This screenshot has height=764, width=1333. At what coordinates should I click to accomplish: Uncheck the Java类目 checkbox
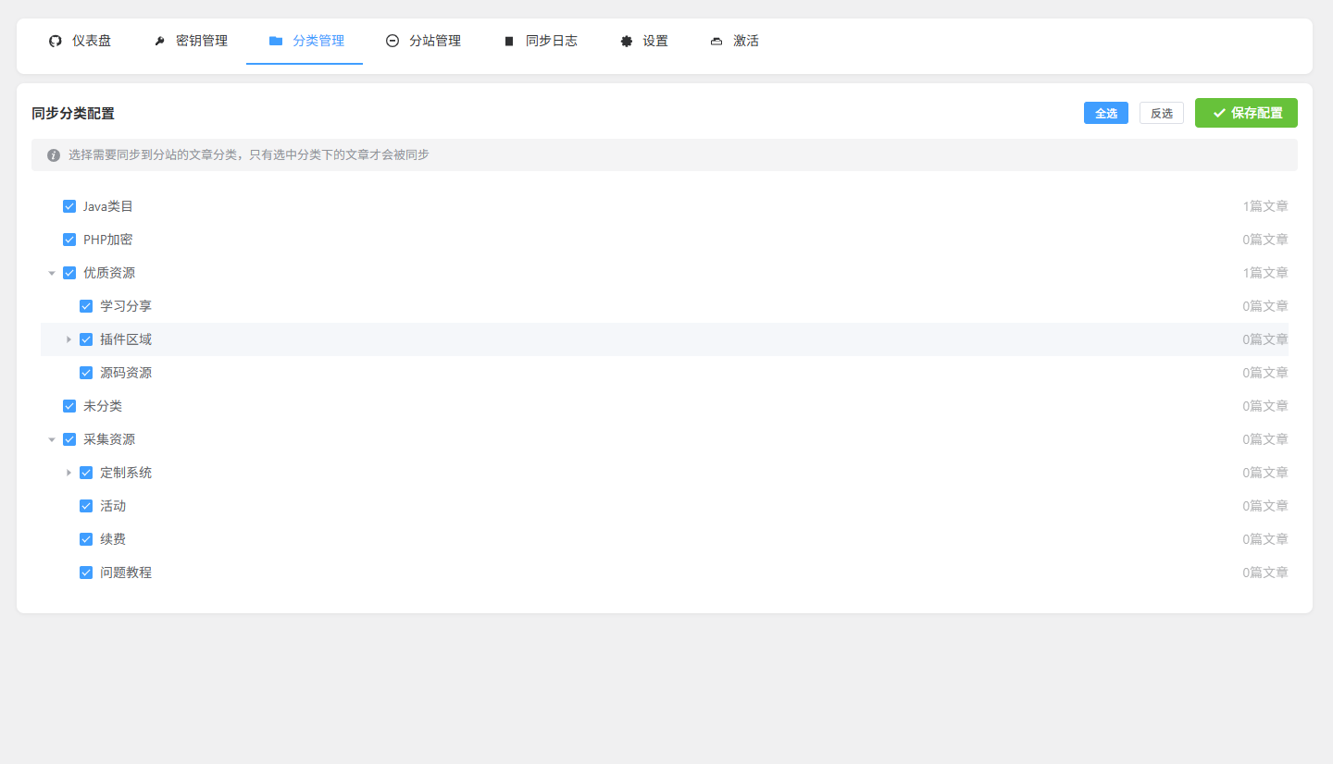(x=69, y=206)
